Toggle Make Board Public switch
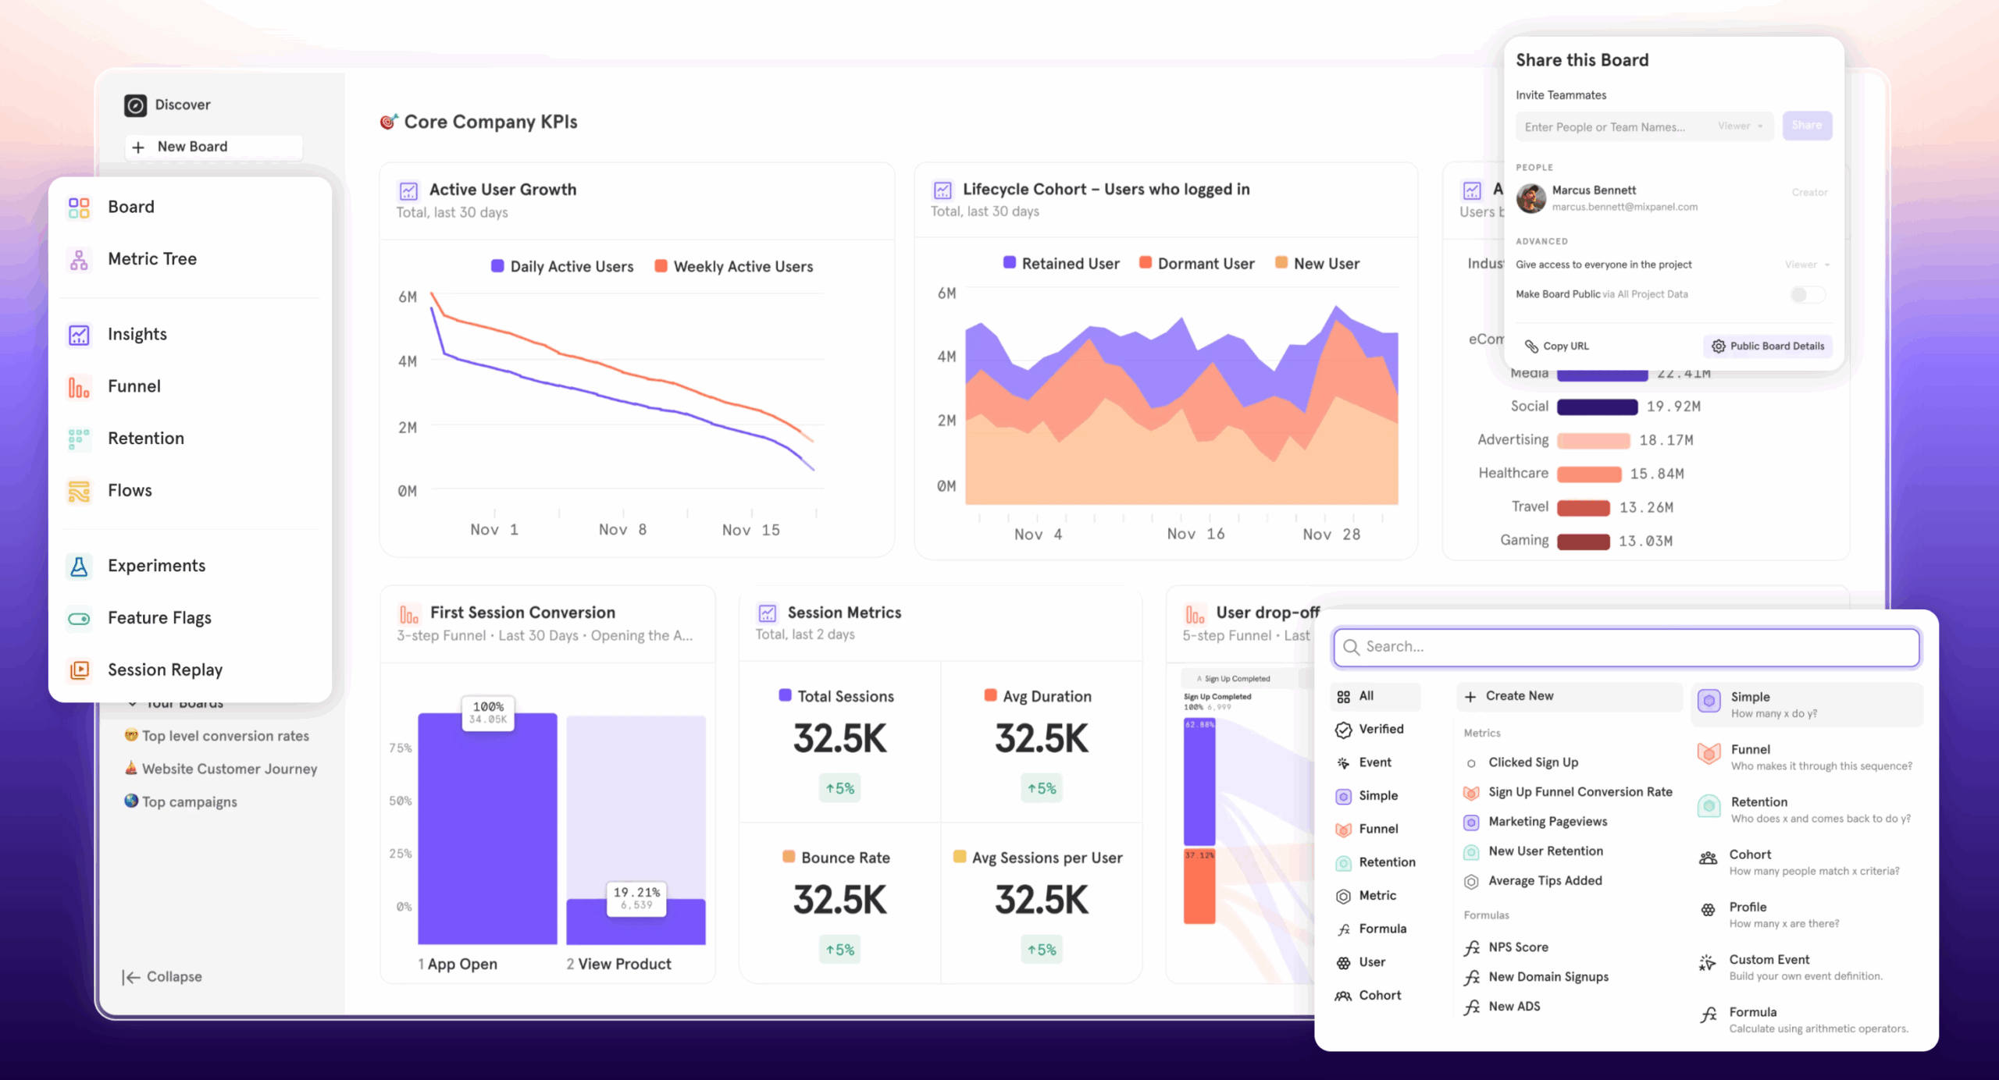The width and height of the screenshot is (1999, 1080). (1806, 295)
